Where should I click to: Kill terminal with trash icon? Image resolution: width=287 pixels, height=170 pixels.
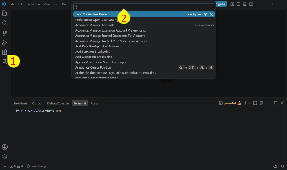261,103
